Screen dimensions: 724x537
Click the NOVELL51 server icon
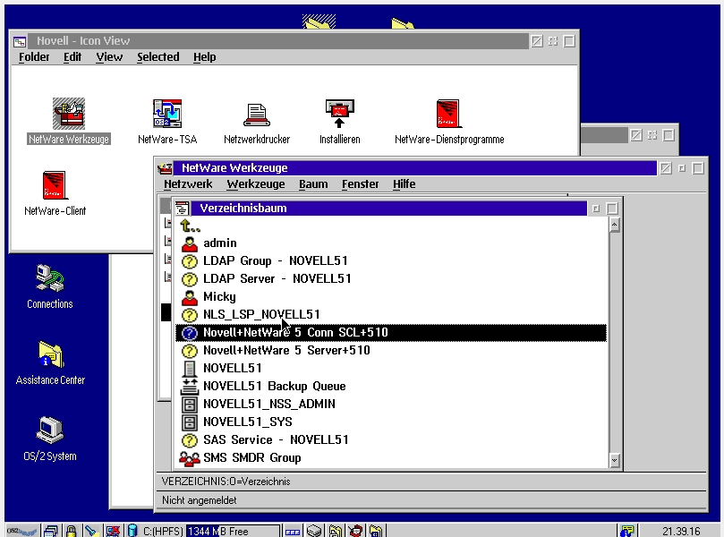click(x=190, y=369)
